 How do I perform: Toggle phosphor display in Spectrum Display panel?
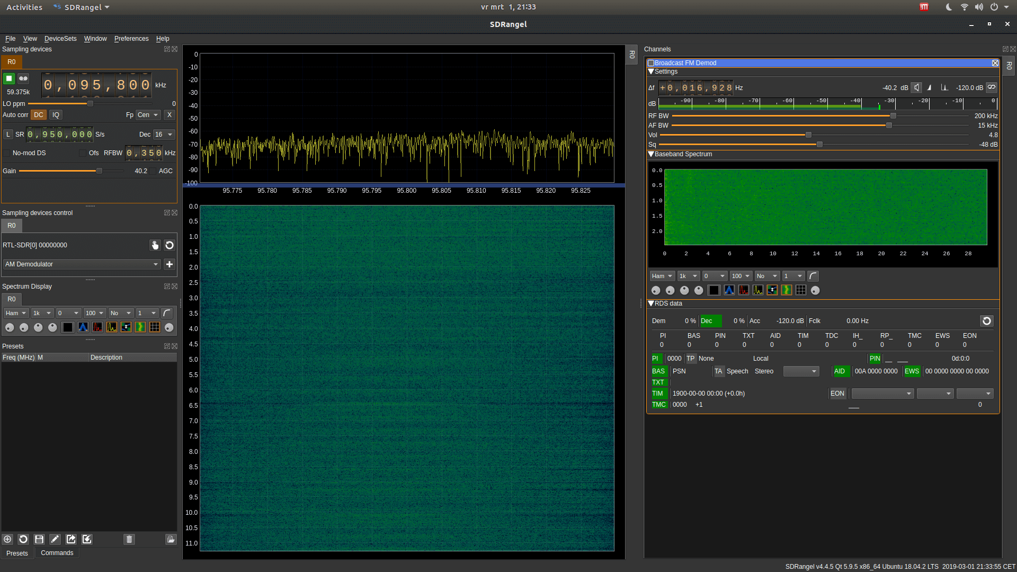(x=83, y=327)
